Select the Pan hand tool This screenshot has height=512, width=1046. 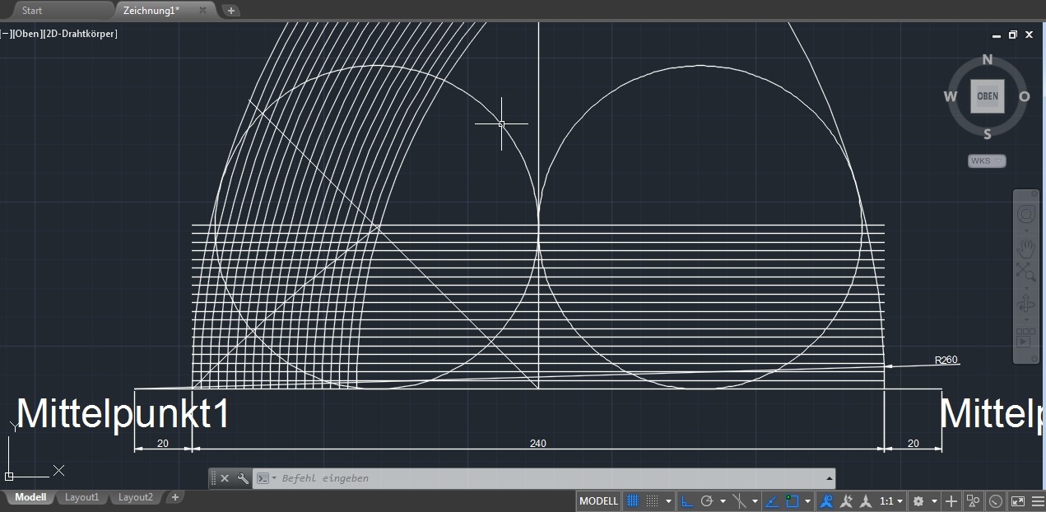[x=1026, y=248]
